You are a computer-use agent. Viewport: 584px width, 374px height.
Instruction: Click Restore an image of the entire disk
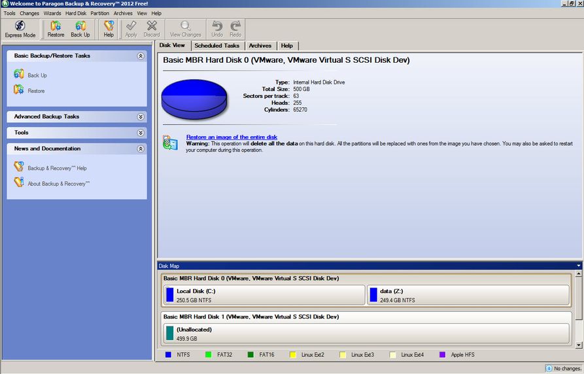[232, 137]
